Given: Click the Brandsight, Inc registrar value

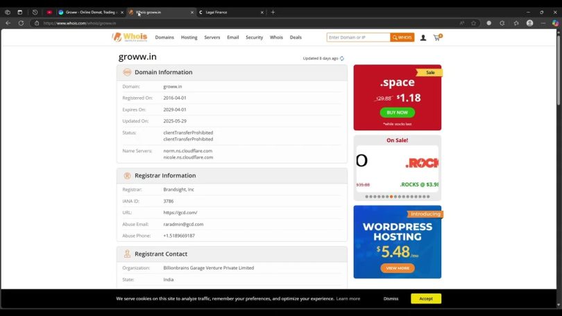Looking at the screenshot, I should (x=178, y=189).
